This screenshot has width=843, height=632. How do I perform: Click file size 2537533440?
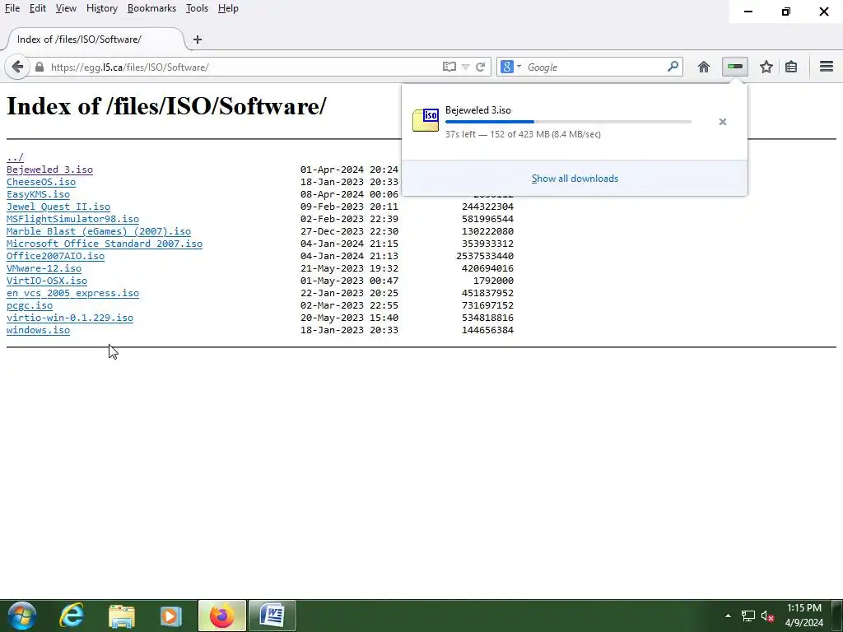[x=485, y=257]
